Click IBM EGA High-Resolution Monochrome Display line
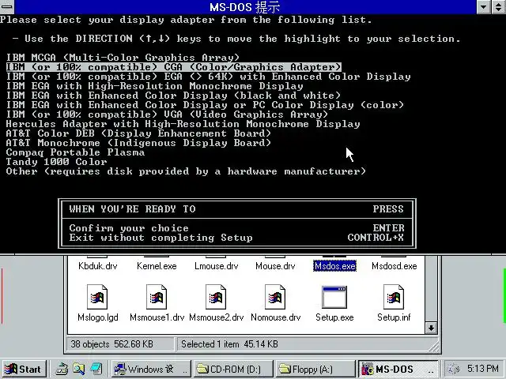The width and height of the screenshot is (506, 379). coord(155,86)
